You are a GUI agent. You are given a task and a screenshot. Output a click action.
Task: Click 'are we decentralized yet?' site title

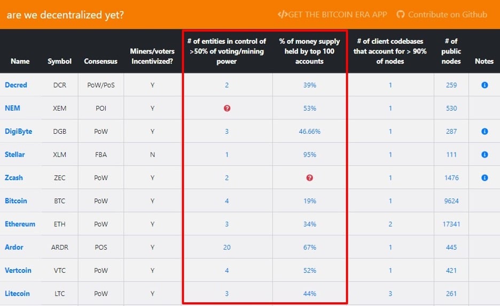[x=65, y=14]
